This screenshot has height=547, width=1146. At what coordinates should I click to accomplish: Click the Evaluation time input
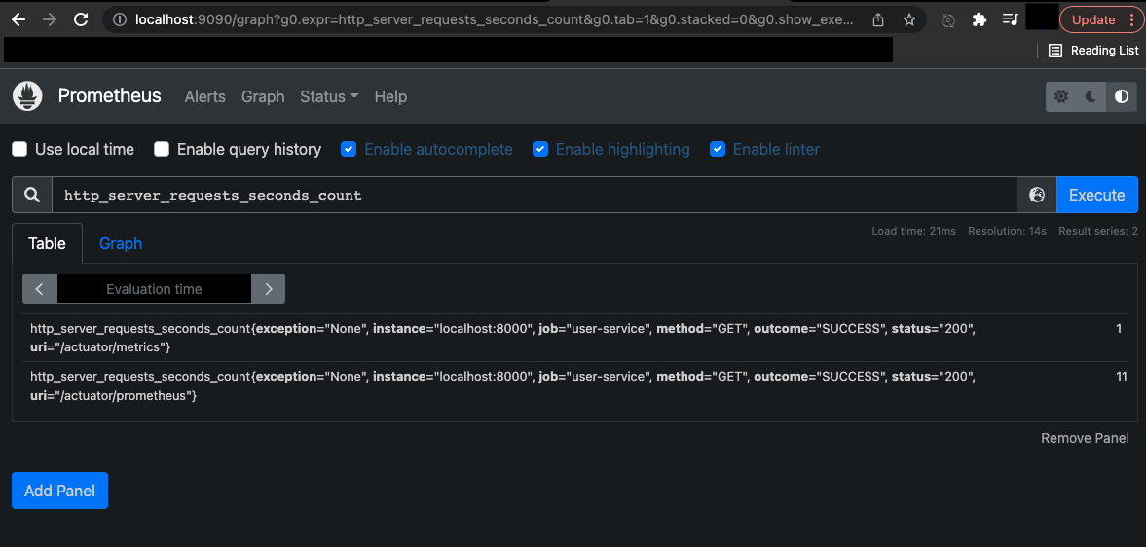(x=154, y=289)
